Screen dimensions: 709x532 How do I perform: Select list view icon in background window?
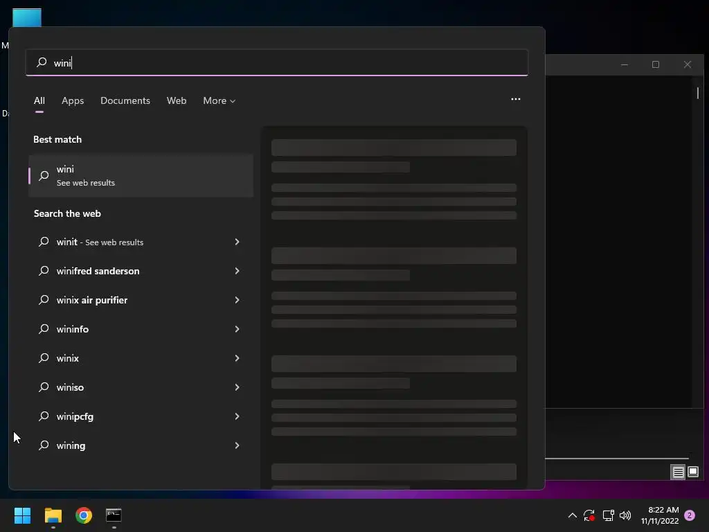coord(678,472)
